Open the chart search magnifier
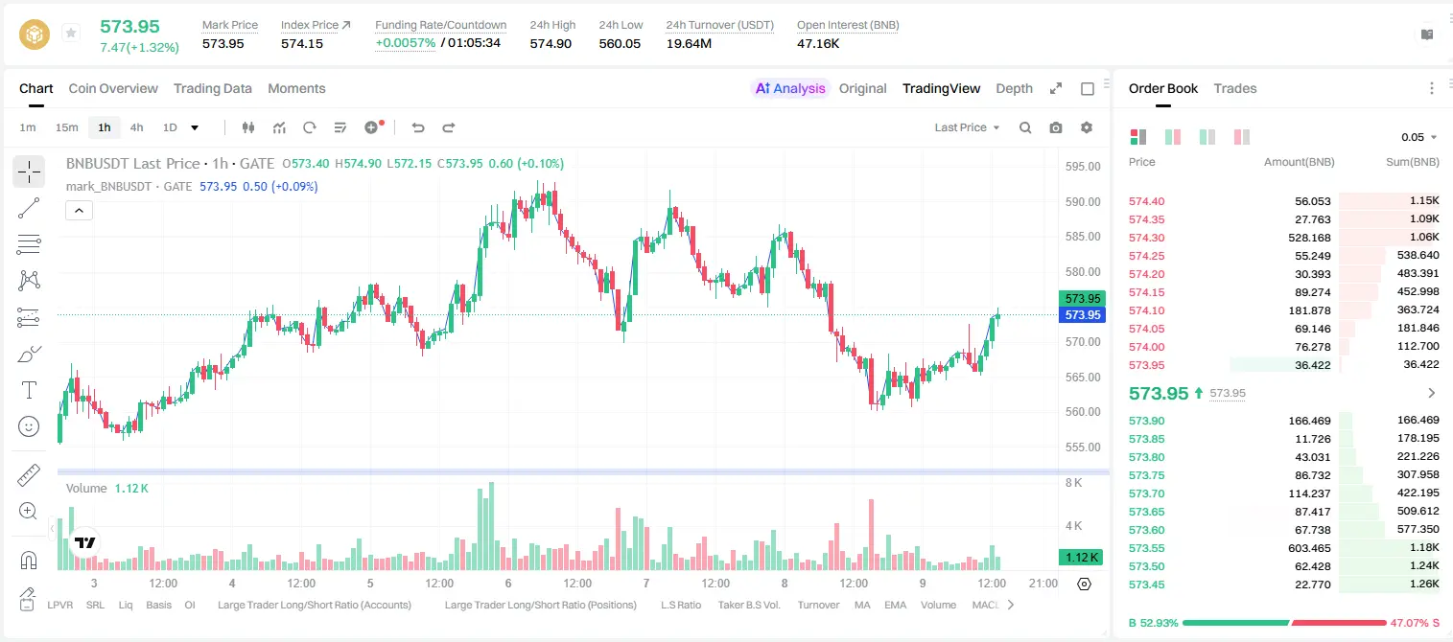The height and width of the screenshot is (642, 1453). point(1025,127)
